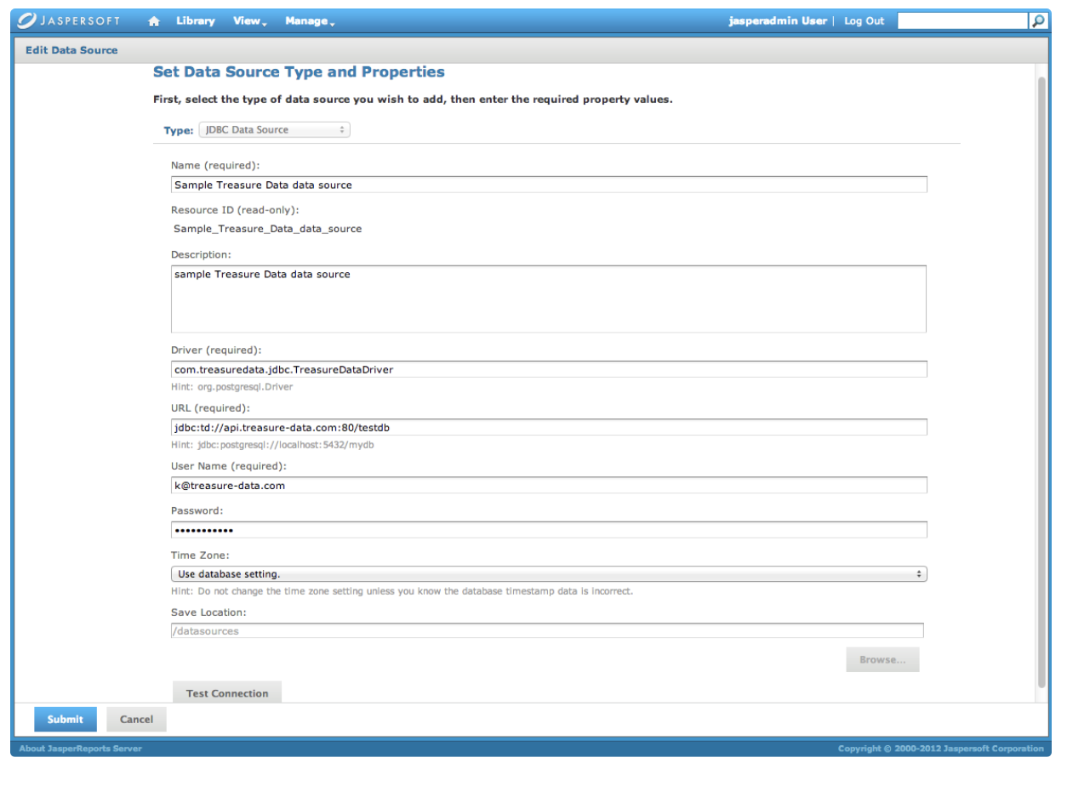
Task: Focus the Password field
Action: (x=548, y=530)
